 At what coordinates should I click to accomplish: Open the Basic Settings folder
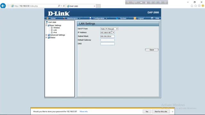(54, 26)
